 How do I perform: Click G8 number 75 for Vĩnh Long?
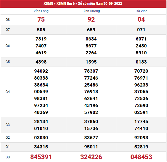41,20
